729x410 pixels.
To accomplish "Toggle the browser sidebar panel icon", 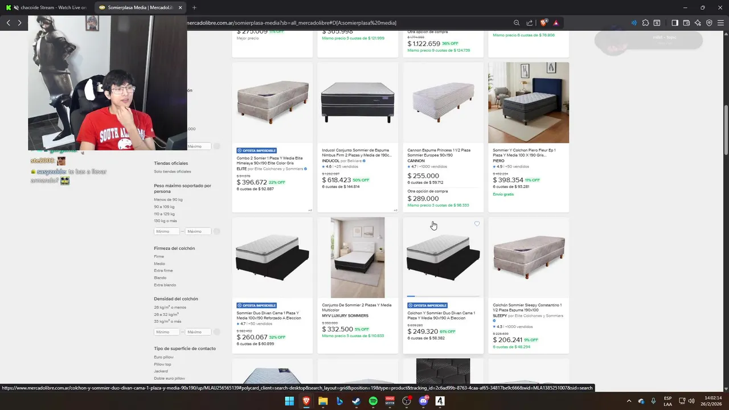I will [x=675, y=23].
